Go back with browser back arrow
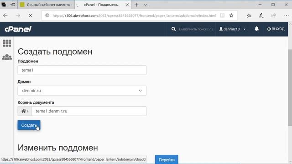 point(5,15)
